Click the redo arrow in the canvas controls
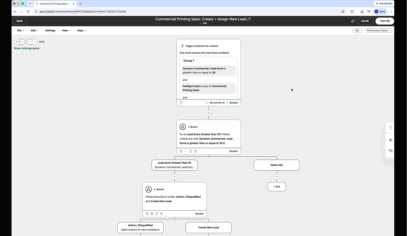407x236 pixels. pyautogui.click(x=22, y=42)
